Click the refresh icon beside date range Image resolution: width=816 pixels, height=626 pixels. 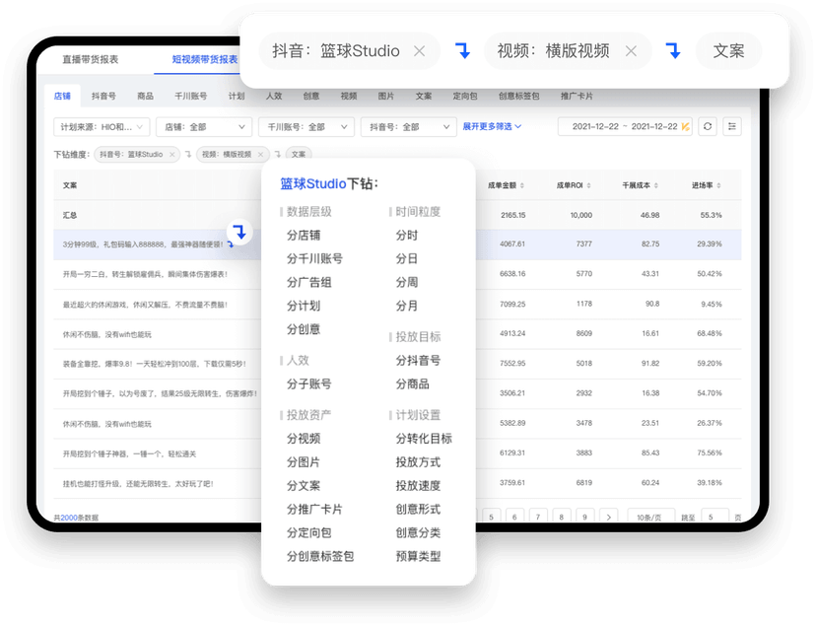[x=708, y=126]
